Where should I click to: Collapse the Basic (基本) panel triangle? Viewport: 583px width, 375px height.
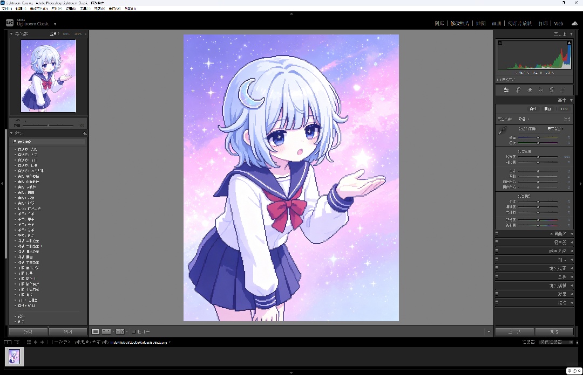[x=572, y=100]
